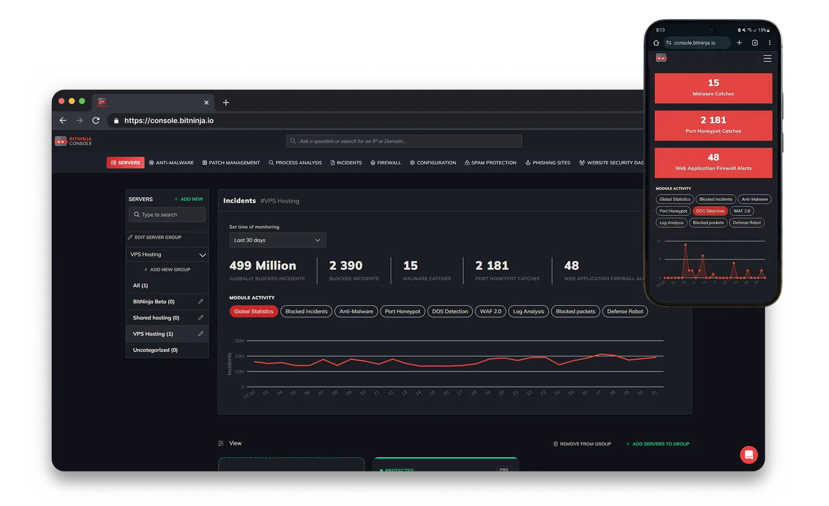Click Add New server link

[x=189, y=199]
